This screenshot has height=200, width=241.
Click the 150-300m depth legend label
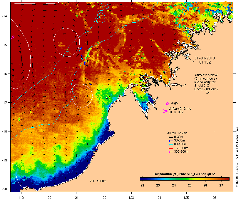point(181,148)
